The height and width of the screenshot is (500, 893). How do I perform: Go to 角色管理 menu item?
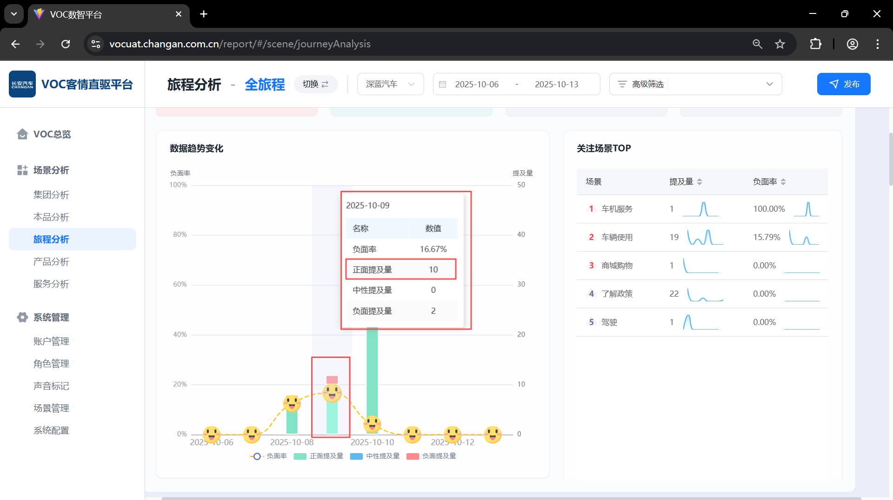pos(51,364)
